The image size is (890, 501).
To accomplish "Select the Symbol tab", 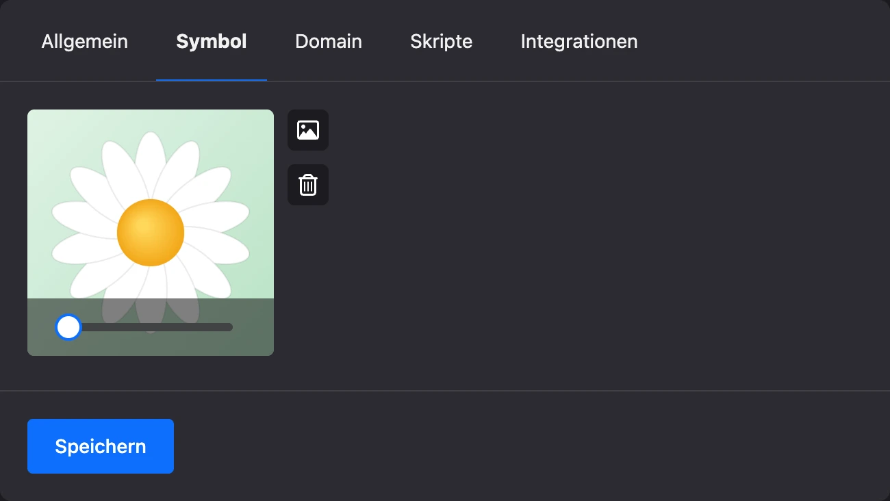I will pos(212,41).
